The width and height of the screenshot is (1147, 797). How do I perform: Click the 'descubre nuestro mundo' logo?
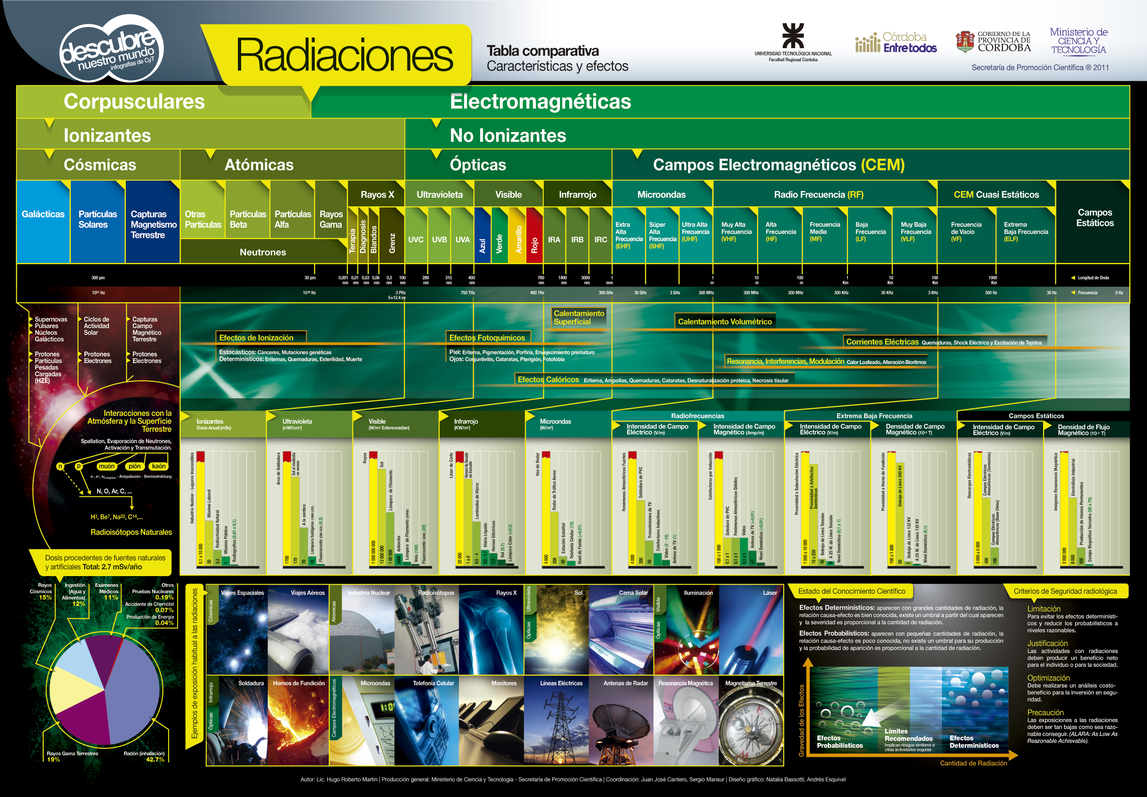pyautogui.click(x=112, y=49)
